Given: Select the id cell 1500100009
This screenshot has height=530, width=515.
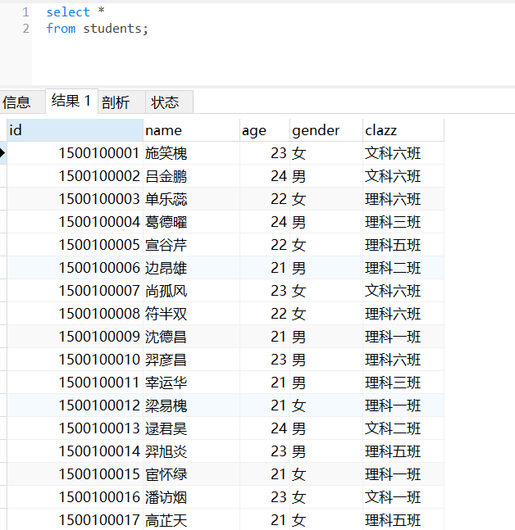Looking at the screenshot, I should (75, 337).
